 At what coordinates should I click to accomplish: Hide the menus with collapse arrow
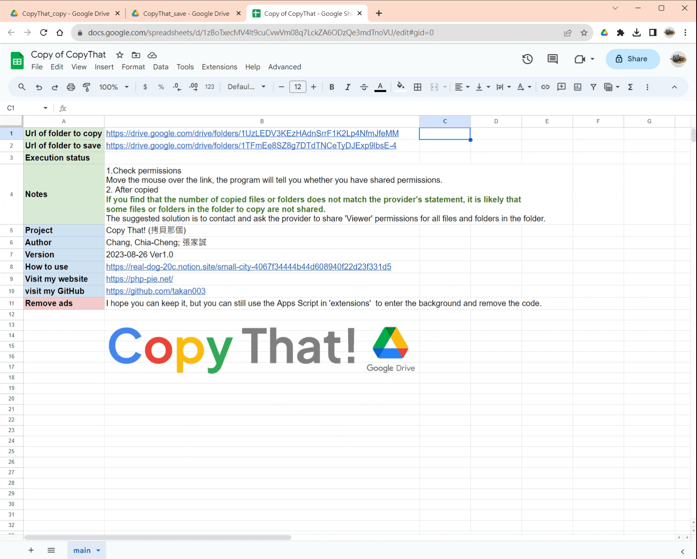pyautogui.click(x=674, y=87)
